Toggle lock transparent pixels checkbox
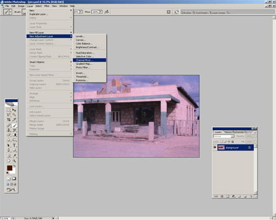The height and width of the screenshot is (220, 276). (221, 141)
